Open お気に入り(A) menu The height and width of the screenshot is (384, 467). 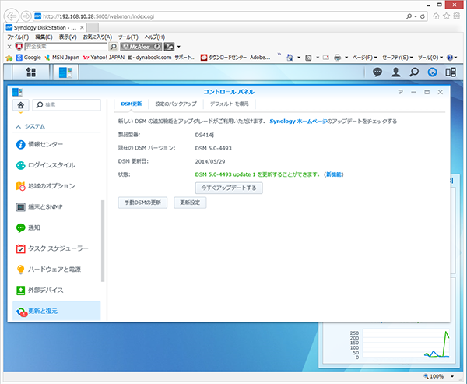pos(97,37)
